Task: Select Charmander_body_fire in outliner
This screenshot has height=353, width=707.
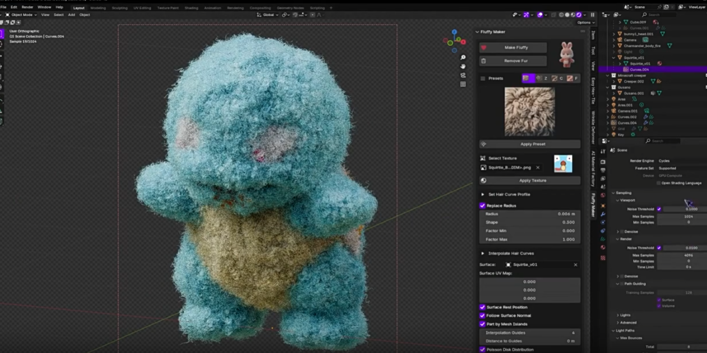Action: [x=642, y=46]
